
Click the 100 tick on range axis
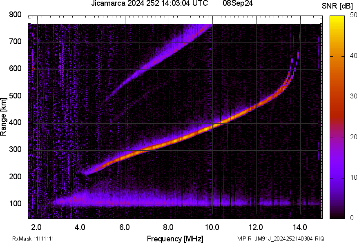pos(15,204)
